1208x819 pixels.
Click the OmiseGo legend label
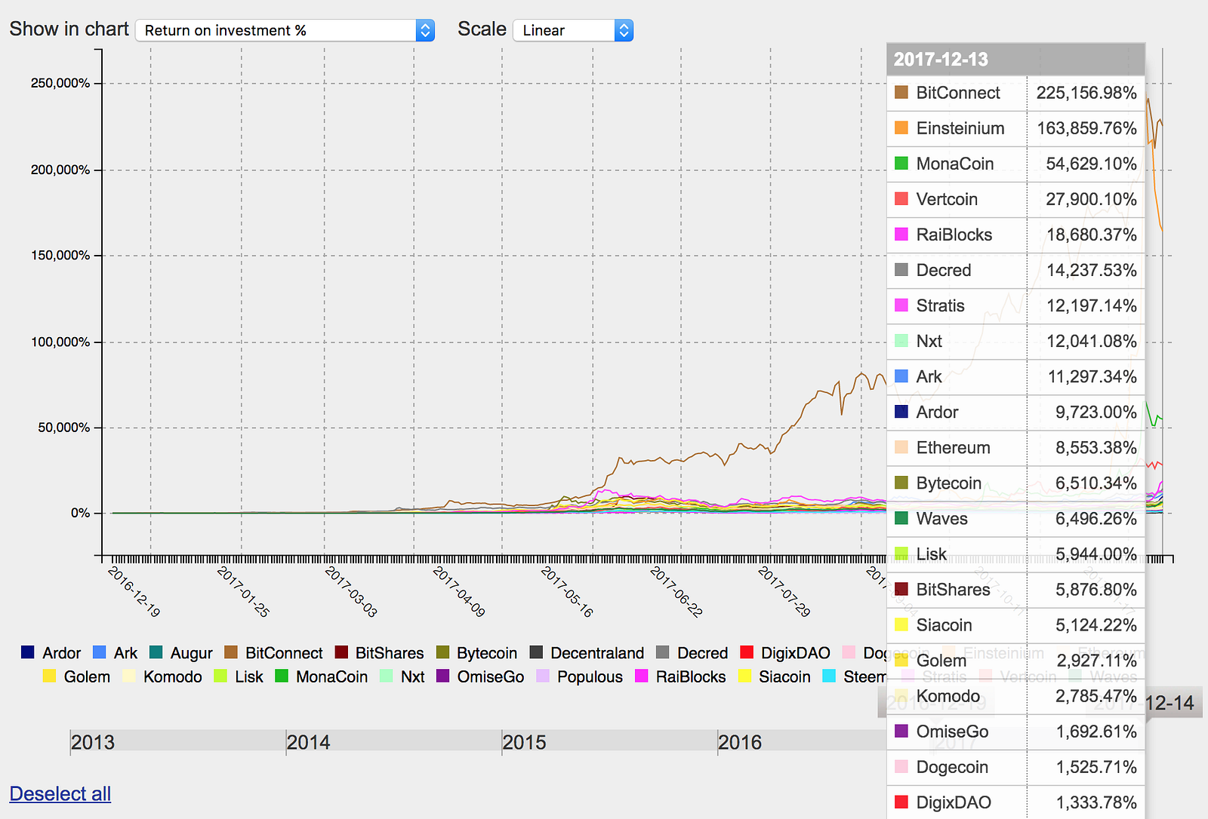coord(491,676)
